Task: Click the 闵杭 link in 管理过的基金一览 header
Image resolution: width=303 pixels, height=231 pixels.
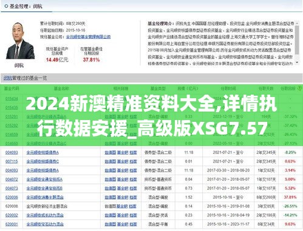Action: pyautogui.click(x=8, y=78)
